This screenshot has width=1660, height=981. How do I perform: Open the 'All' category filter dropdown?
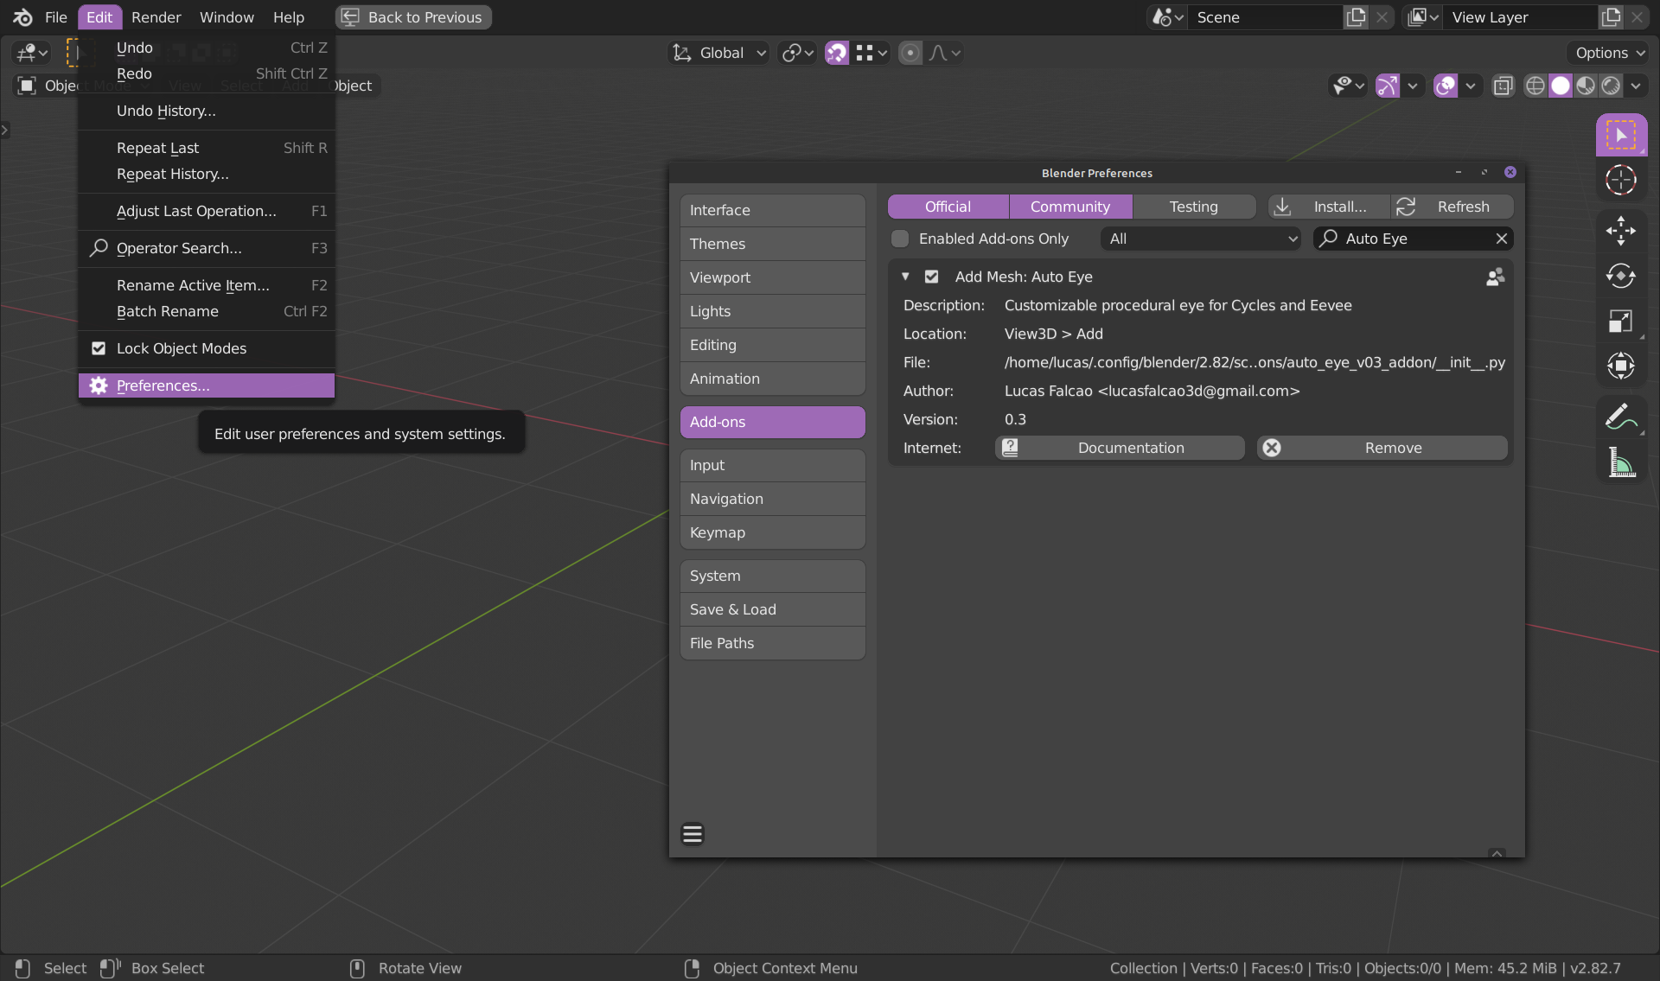[1200, 239]
